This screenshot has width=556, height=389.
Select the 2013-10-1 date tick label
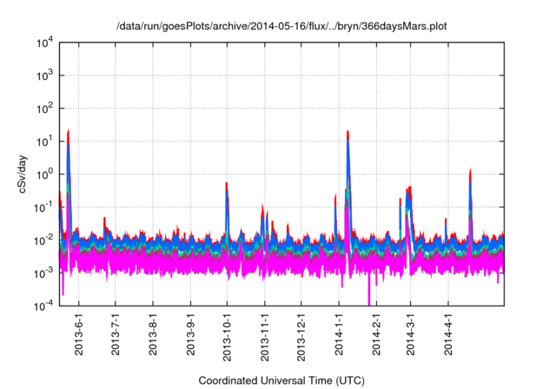[x=227, y=336]
